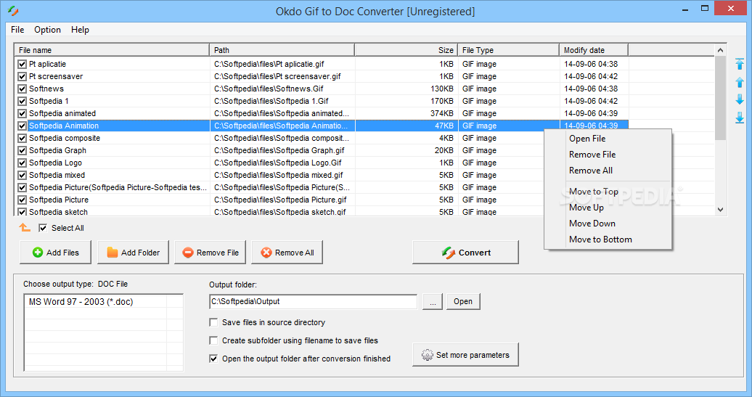
Task: Click the Open output folder button
Action: point(463,302)
